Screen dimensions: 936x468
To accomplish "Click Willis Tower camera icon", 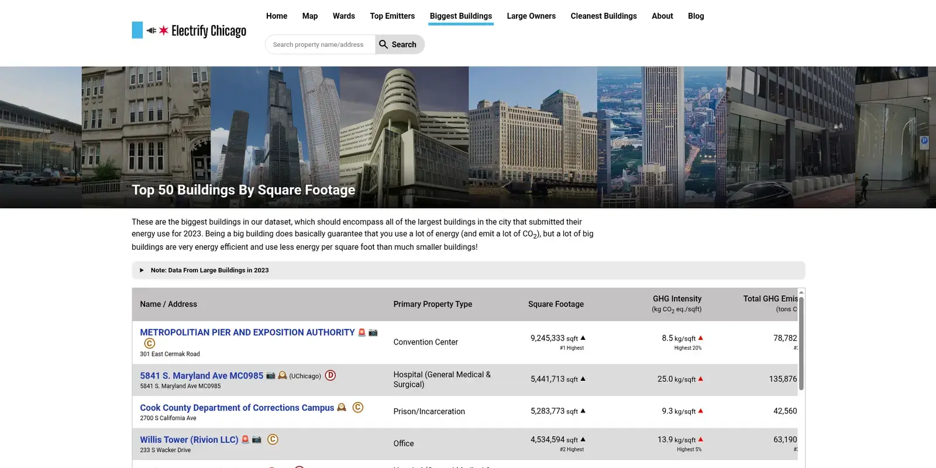I will (x=257, y=439).
